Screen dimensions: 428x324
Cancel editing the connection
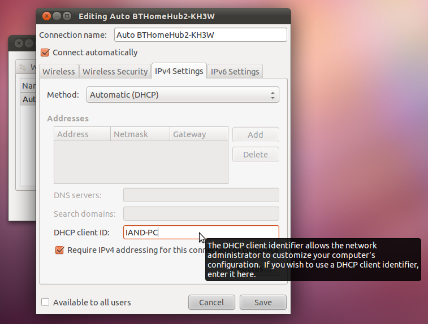[x=211, y=302]
